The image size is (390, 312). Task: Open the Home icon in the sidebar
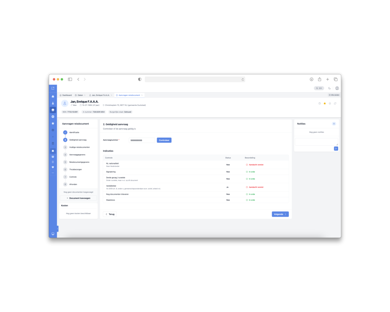coord(53,96)
